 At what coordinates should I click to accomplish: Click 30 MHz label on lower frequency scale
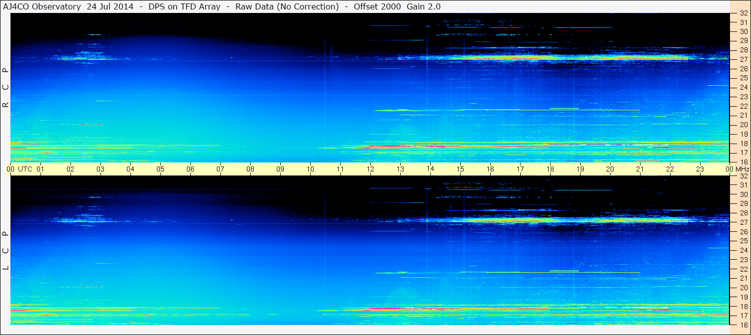[x=743, y=194]
